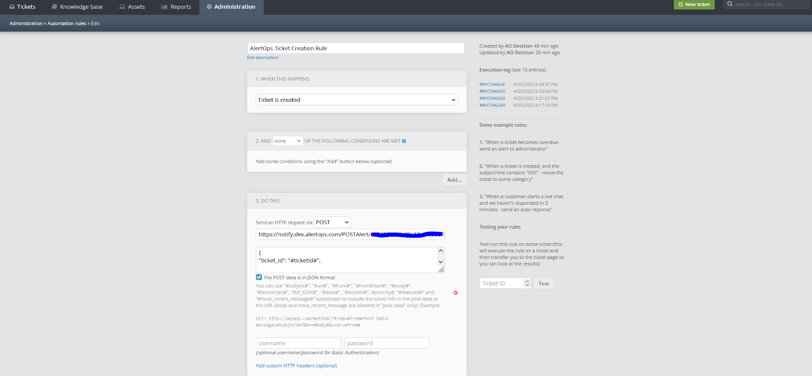Click the Add... conditions button
This screenshot has height=376, width=812.
(x=454, y=180)
